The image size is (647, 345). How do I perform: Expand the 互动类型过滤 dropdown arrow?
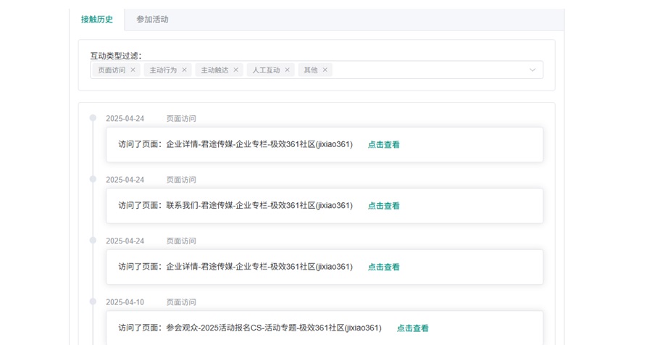[533, 70]
